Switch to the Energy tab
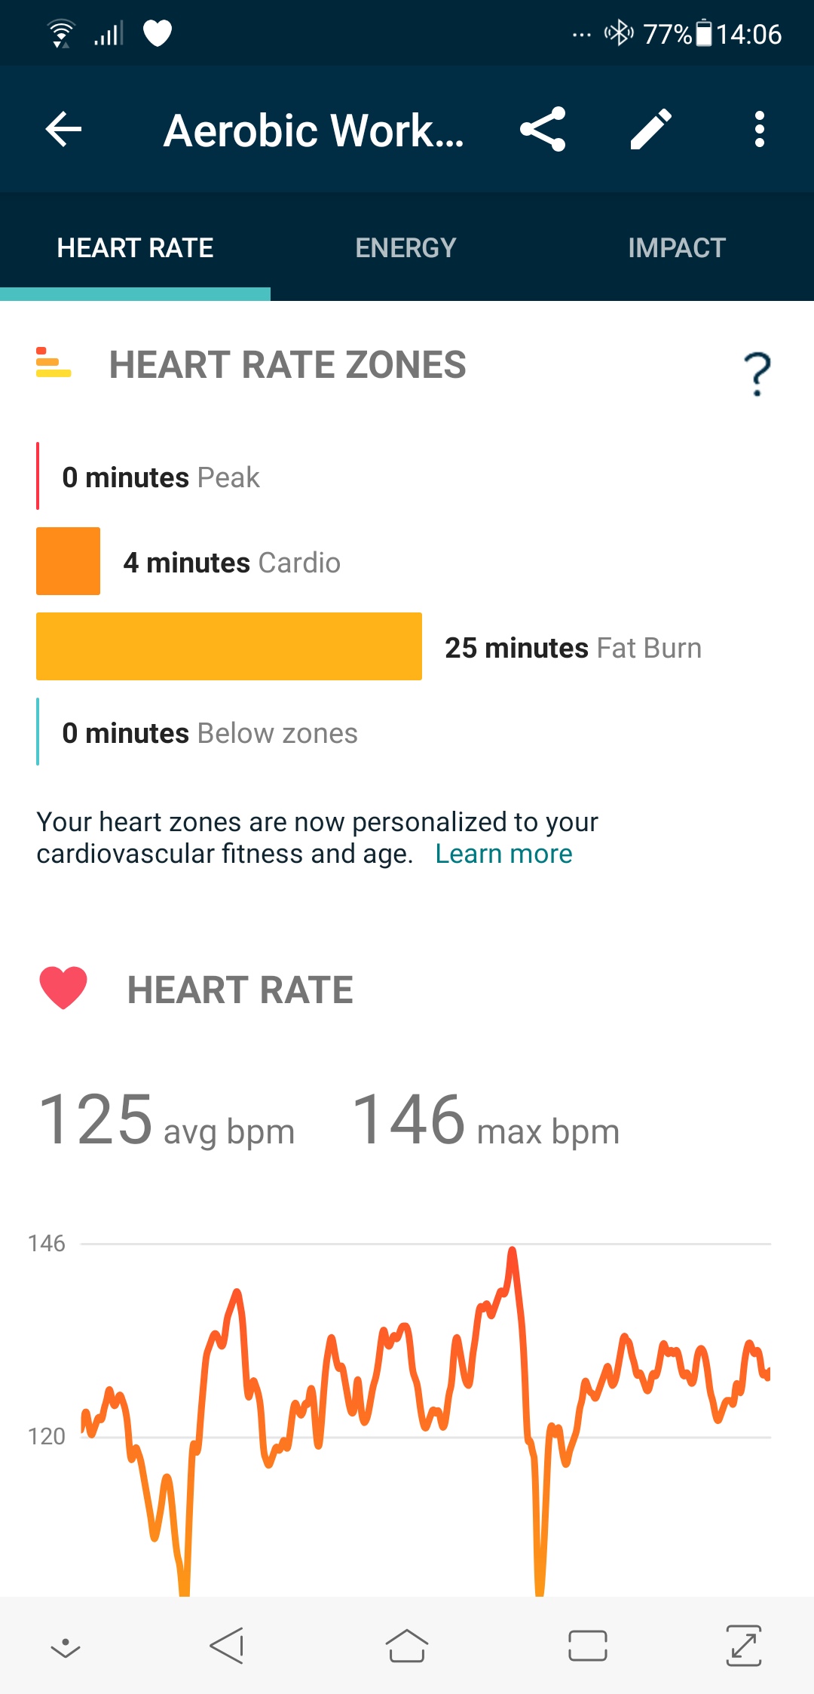This screenshot has height=1694, width=814. pos(405,247)
